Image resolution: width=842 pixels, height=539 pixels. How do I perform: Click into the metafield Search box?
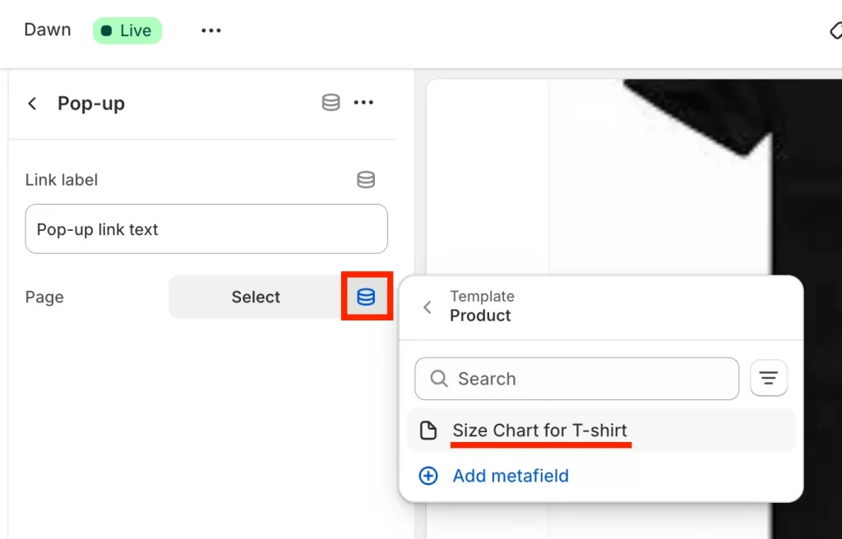point(576,379)
